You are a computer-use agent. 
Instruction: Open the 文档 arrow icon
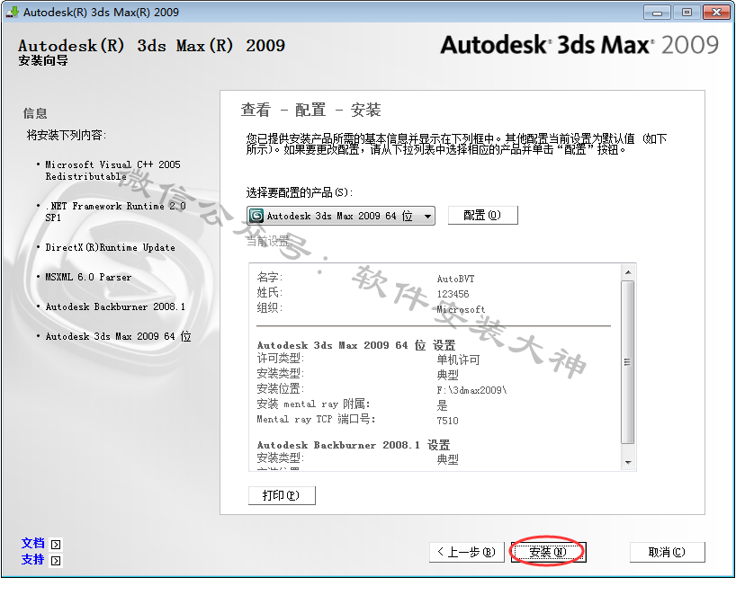pos(56,545)
